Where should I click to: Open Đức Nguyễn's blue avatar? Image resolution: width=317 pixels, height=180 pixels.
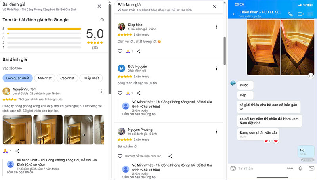pyautogui.click(x=122, y=68)
